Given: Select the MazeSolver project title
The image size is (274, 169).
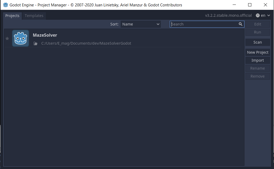Looking at the screenshot, I should coord(45,35).
